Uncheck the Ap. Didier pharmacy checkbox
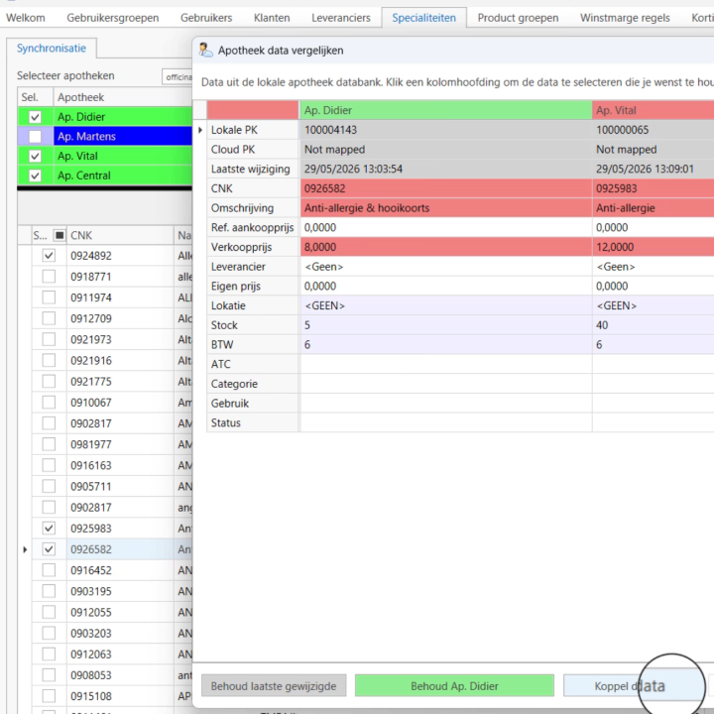Screen dimensions: 714x714 click(x=35, y=117)
